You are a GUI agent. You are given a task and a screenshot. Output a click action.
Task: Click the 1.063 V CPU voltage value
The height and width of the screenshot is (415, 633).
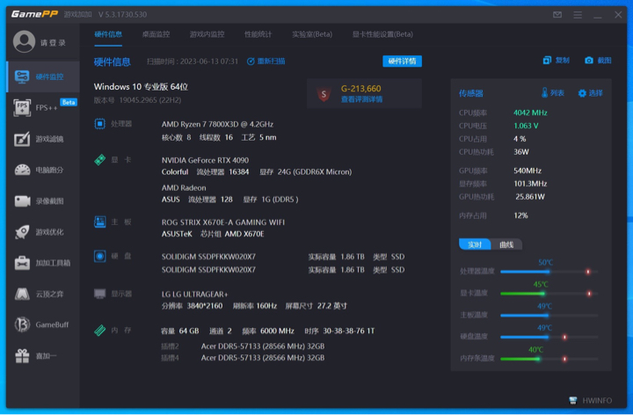pyautogui.click(x=526, y=126)
